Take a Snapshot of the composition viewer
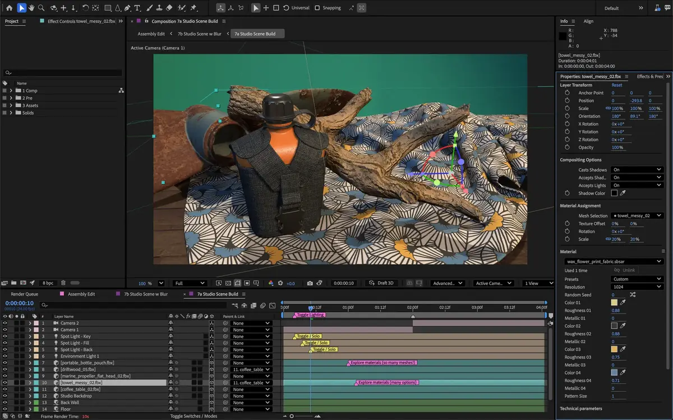Screen dimensions: 673x420 pyautogui.click(x=311, y=283)
